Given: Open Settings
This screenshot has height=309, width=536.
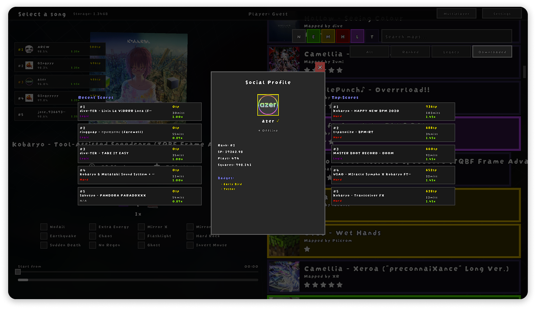Looking at the screenshot, I should (502, 14).
